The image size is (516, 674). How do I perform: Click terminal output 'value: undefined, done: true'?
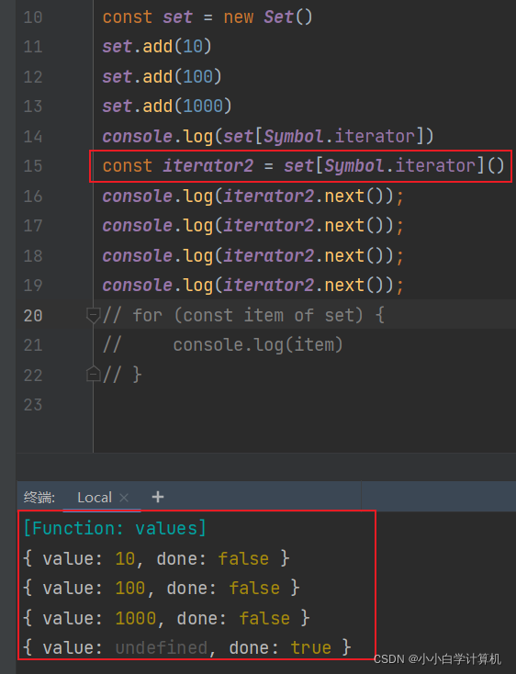pyautogui.click(x=187, y=647)
